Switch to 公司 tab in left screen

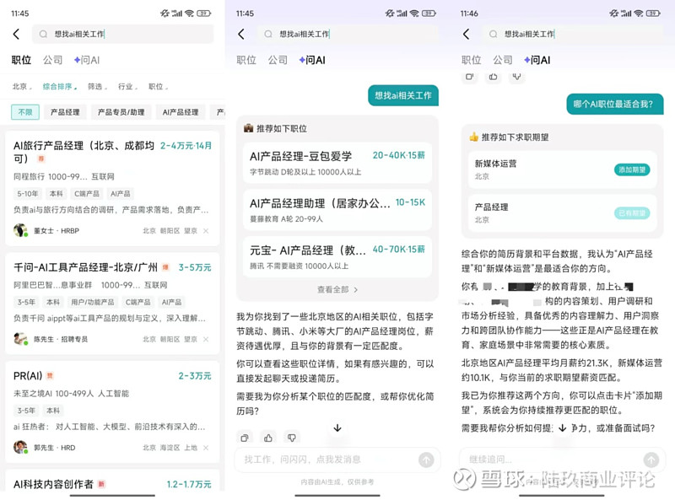coord(52,60)
